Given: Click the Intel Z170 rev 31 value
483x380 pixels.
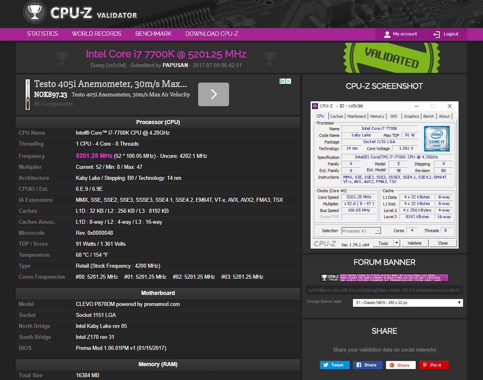Looking at the screenshot, I should click(95, 337).
